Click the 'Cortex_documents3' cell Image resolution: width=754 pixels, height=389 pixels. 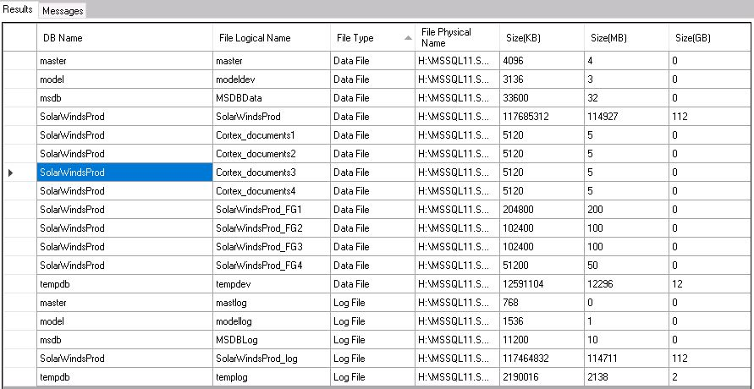[x=272, y=173]
